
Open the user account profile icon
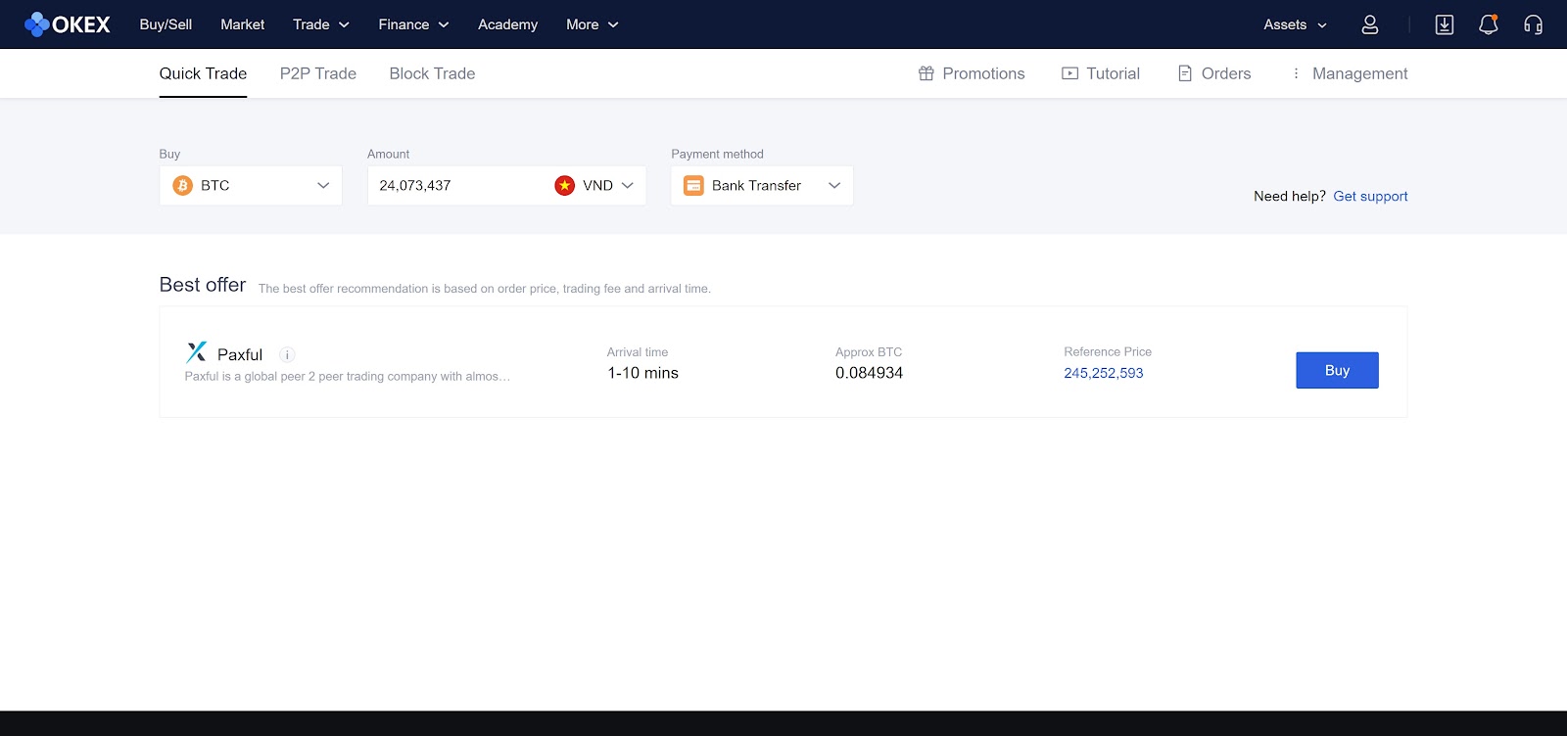(x=1370, y=24)
